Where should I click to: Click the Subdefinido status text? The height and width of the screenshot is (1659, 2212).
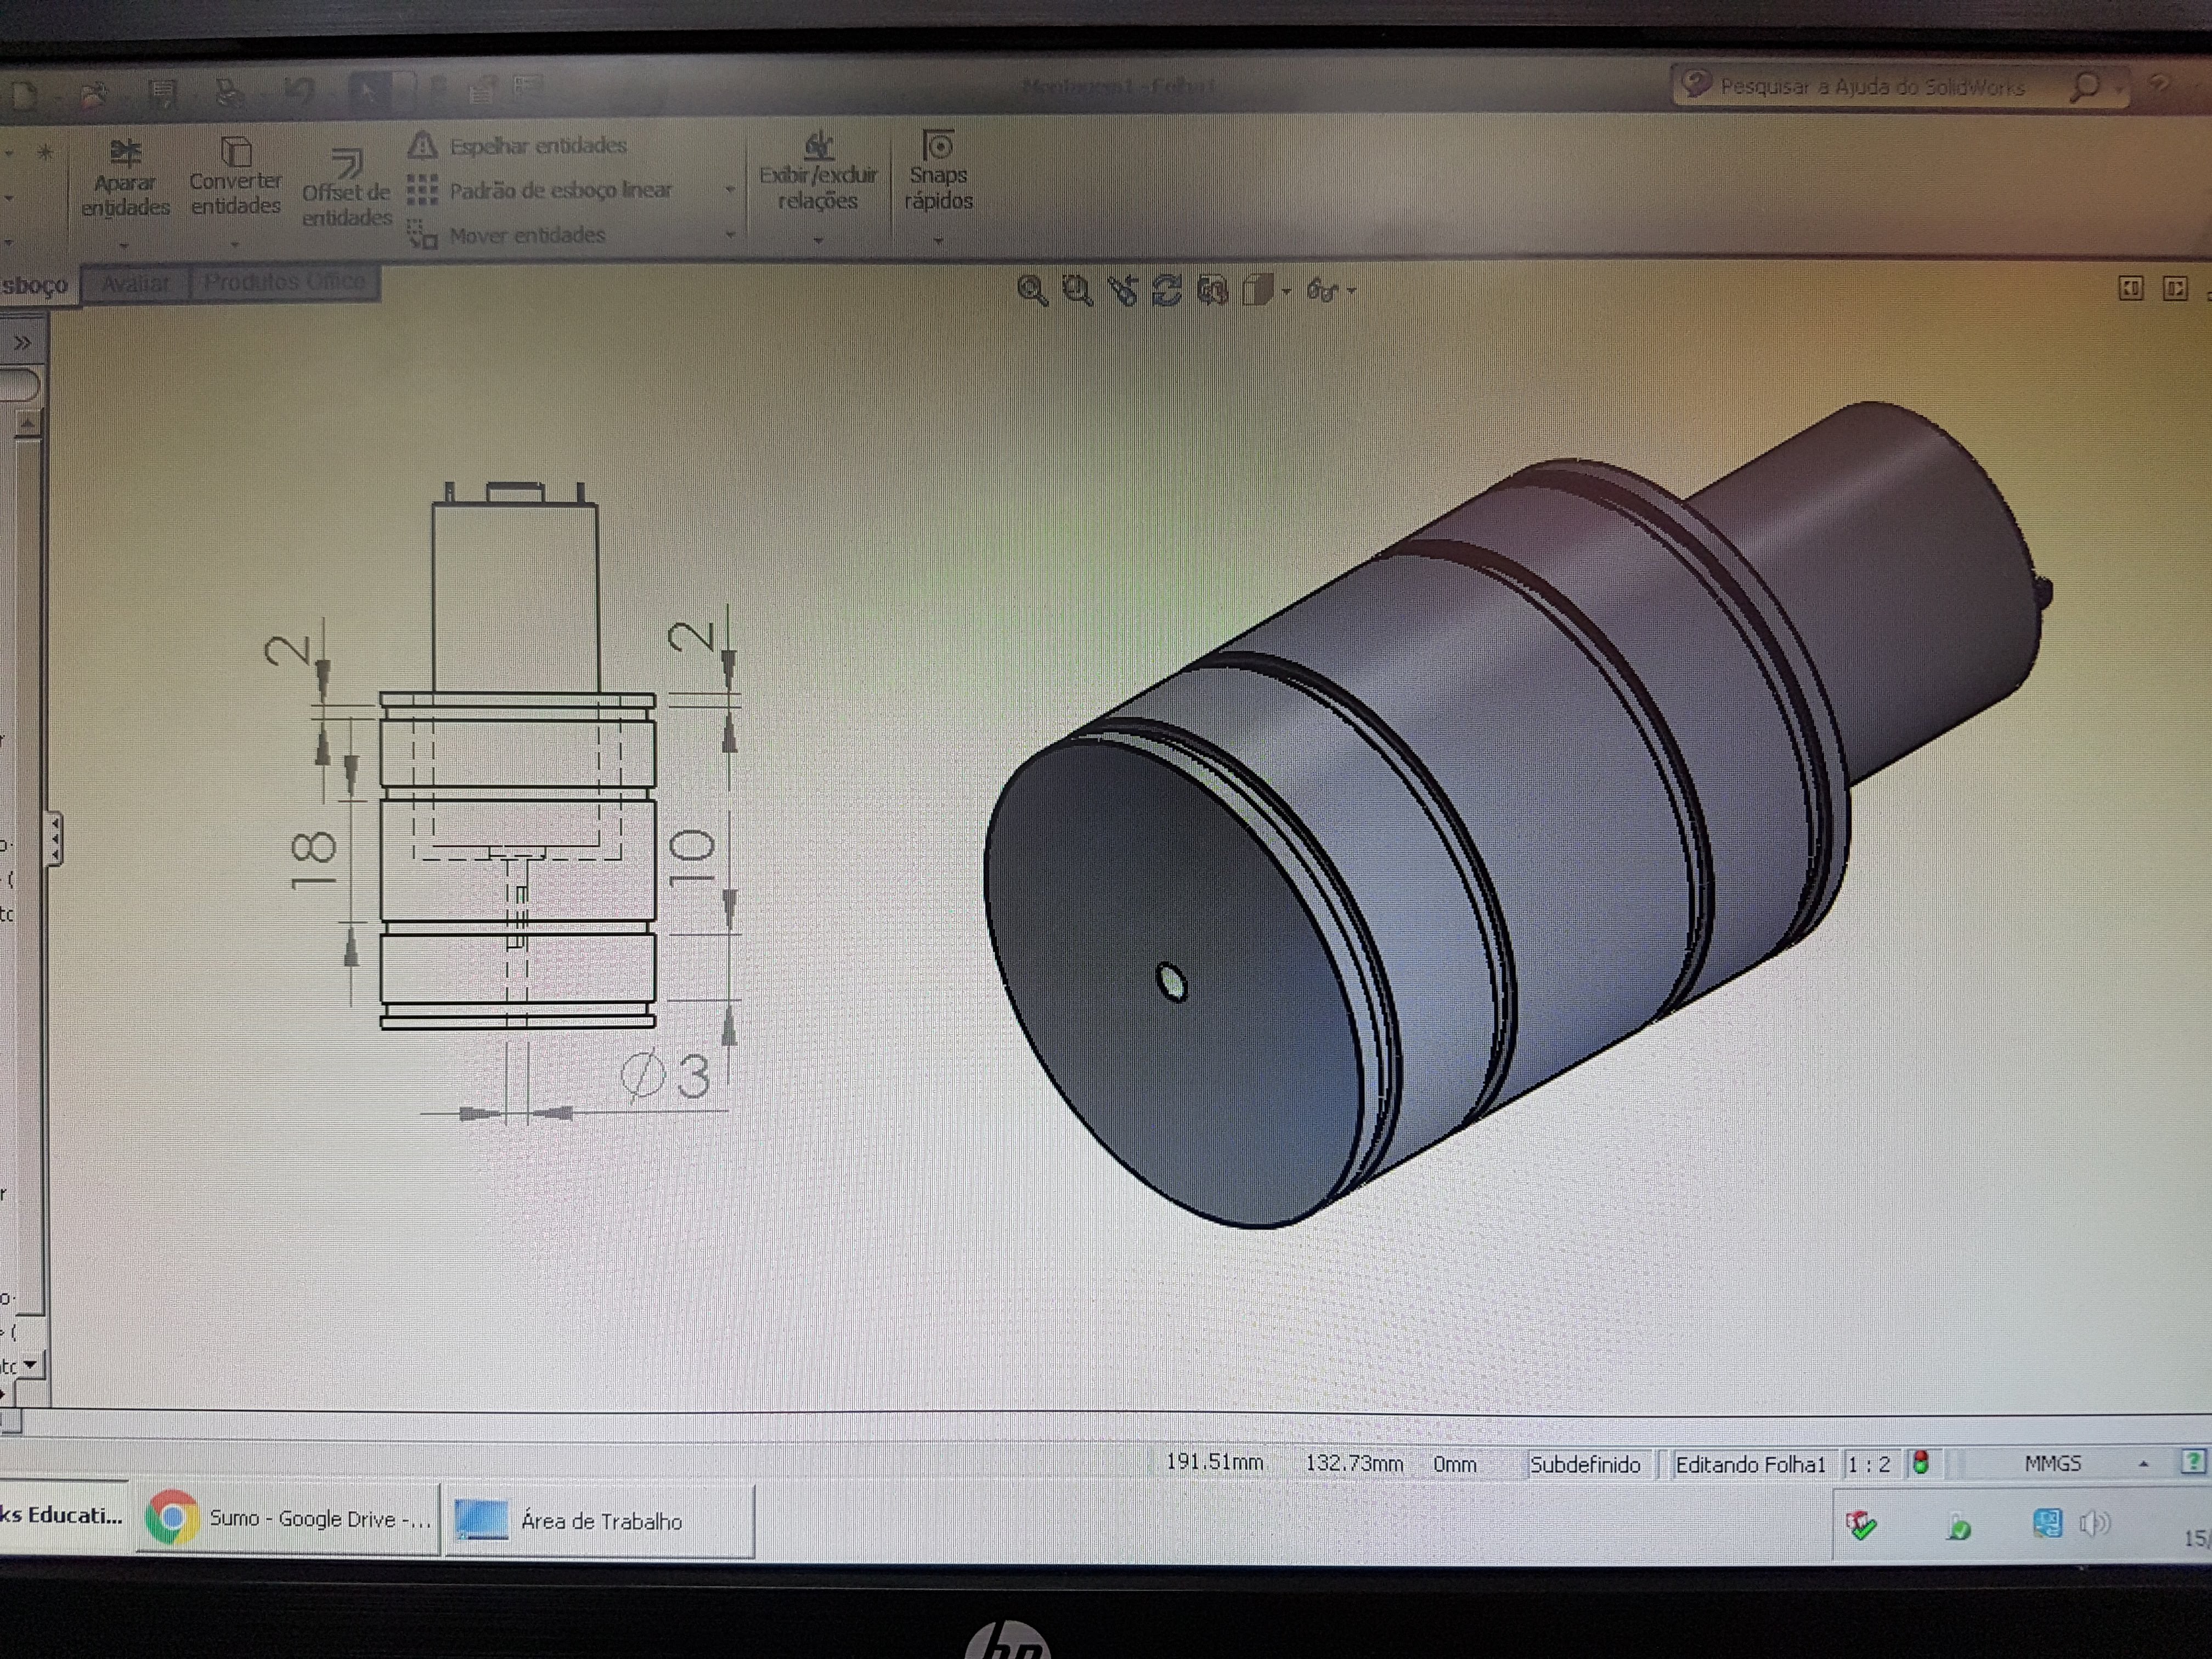(1585, 1465)
